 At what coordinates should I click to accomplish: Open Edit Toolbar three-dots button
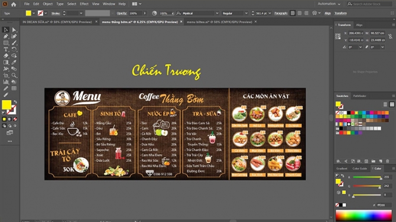tap(9, 141)
